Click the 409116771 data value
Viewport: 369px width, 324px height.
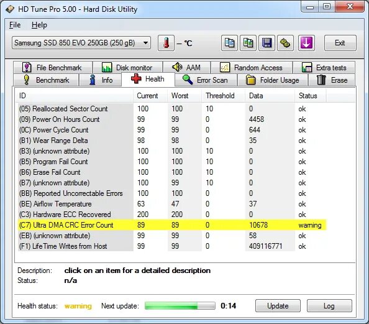click(265, 246)
